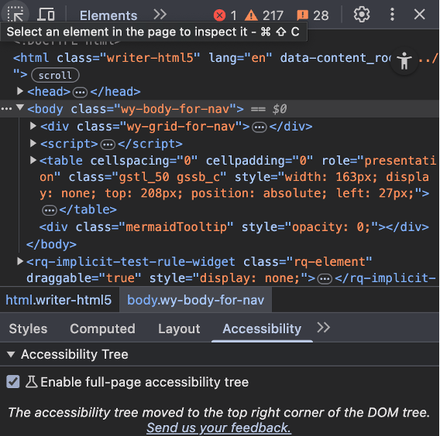Toggle the device toolbar icon
The image size is (440, 436).
click(46, 15)
